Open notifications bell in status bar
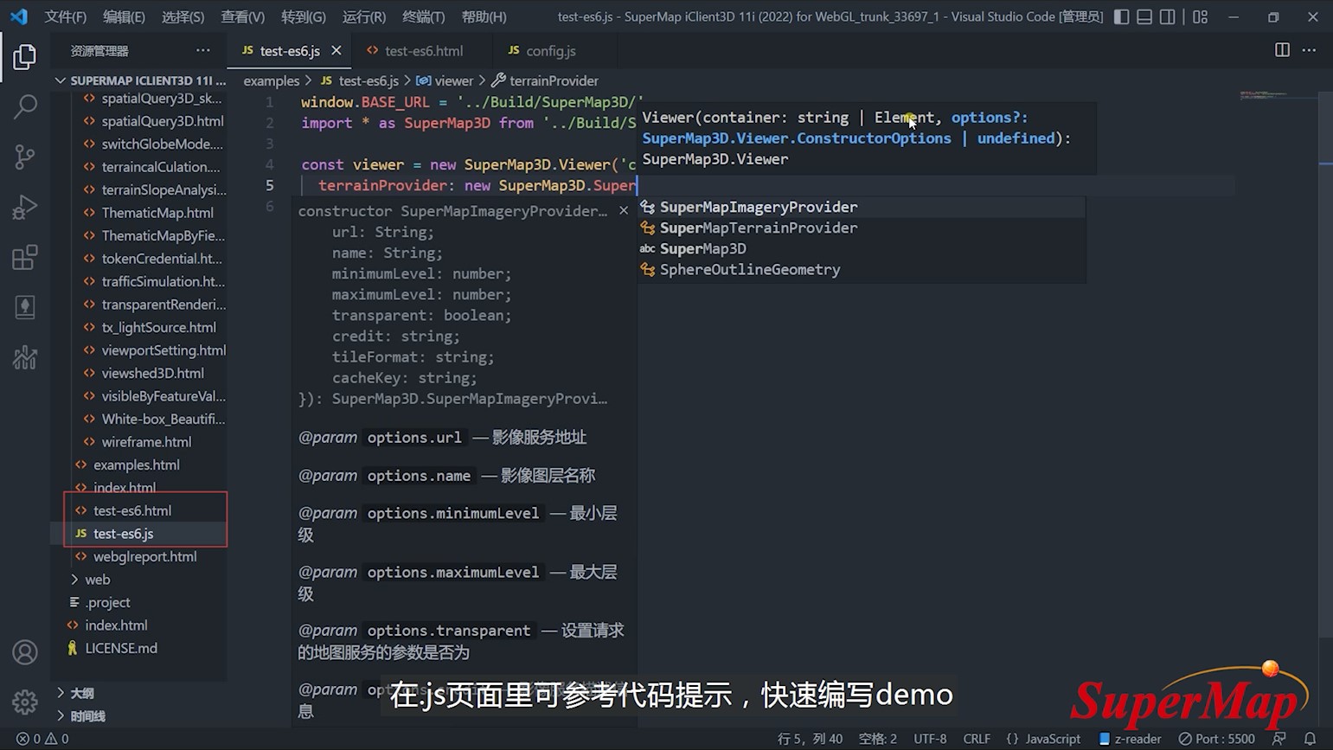1333x750 pixels. point(1310,739)
